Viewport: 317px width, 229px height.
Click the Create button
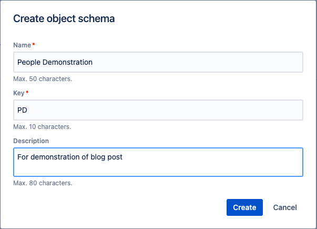tap(244, 207)
